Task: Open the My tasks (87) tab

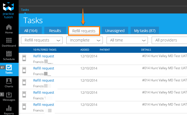Action: (145, 31)
